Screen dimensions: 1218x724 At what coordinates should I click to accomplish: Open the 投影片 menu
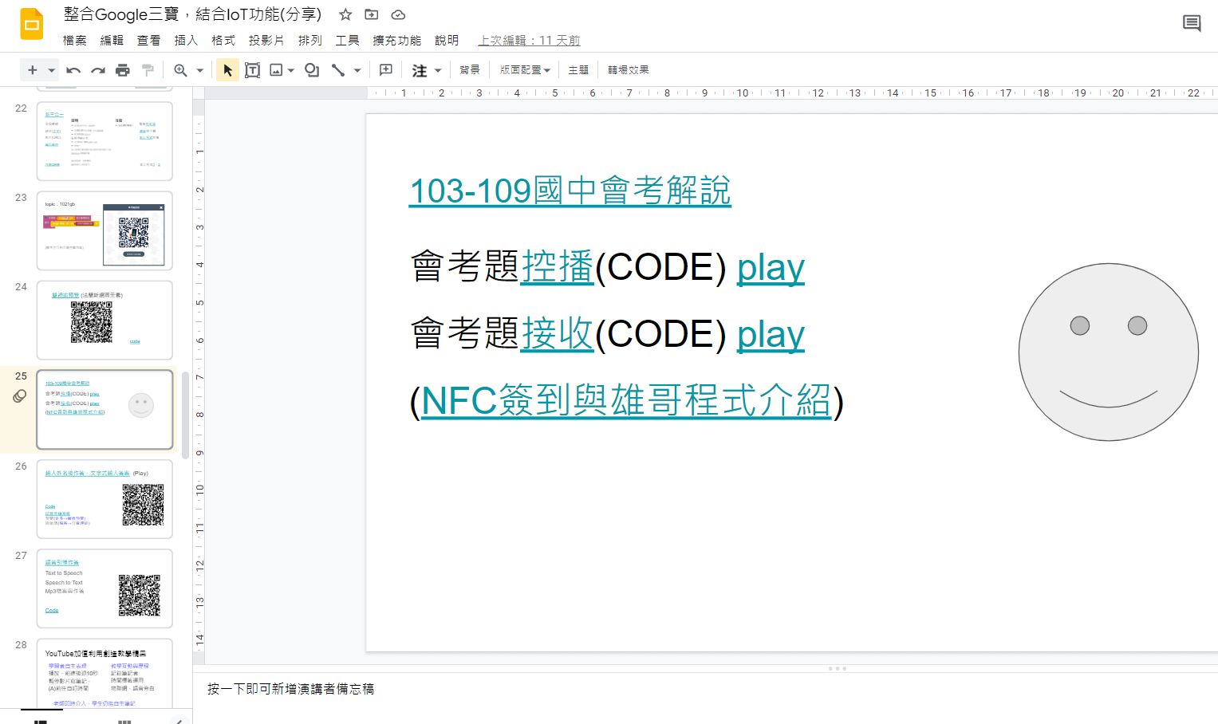pos(266,40)
